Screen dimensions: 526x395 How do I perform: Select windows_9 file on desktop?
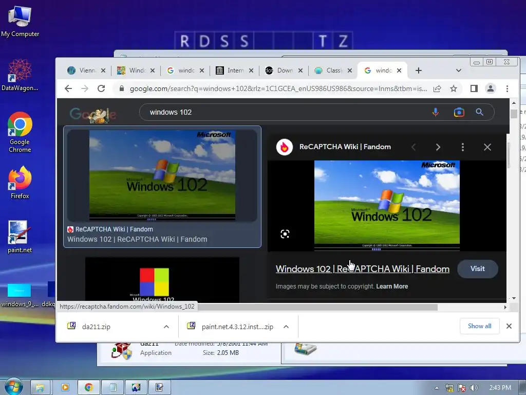(20, 295)
